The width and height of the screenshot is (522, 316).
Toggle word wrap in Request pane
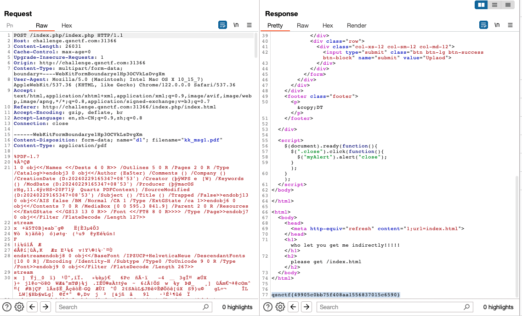pyautogui.click(x=222, y=25)
